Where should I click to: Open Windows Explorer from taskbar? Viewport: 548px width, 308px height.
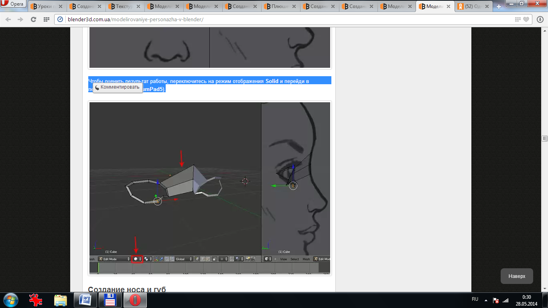pyautogui.click(x=61, y=300)
